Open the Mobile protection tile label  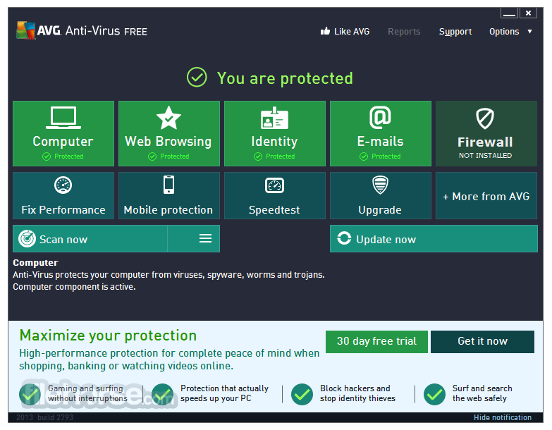point(168,210)
